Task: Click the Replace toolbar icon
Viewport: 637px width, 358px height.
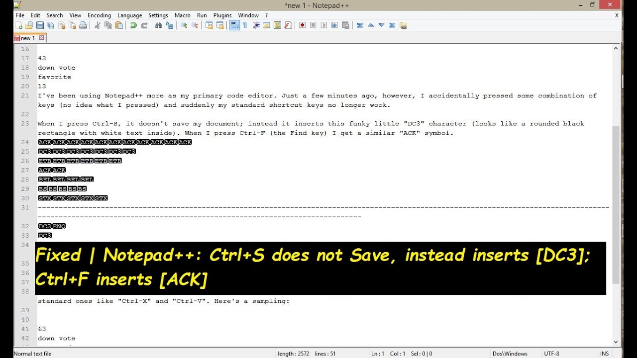Action: point(169,25)
